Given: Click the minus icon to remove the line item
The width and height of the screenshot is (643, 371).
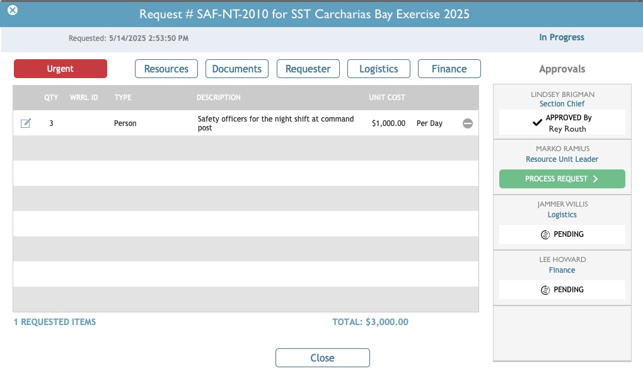Looking at the screenshot, I should 467,123.
